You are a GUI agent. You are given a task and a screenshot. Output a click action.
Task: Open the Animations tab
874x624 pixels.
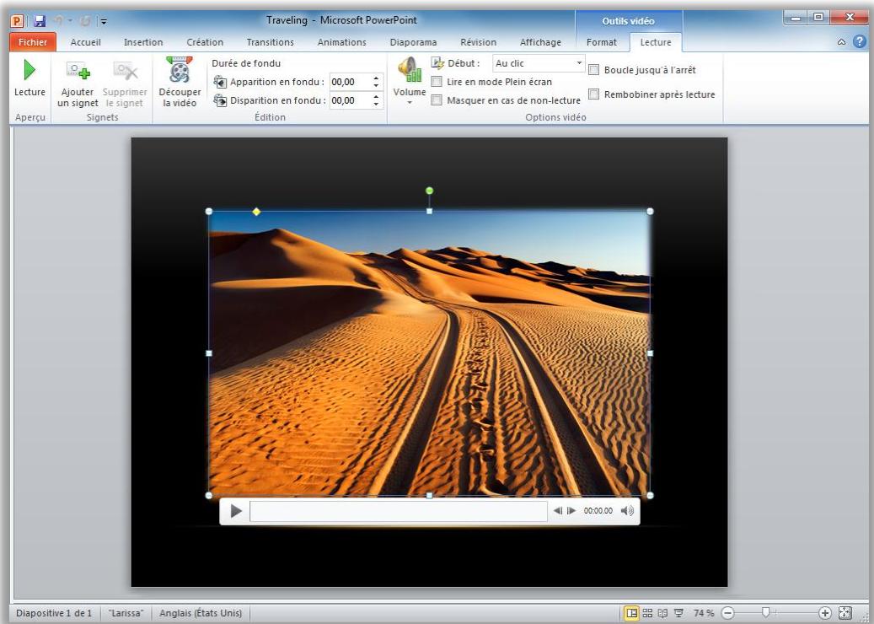pyautogui.click(x=341, y=42)
